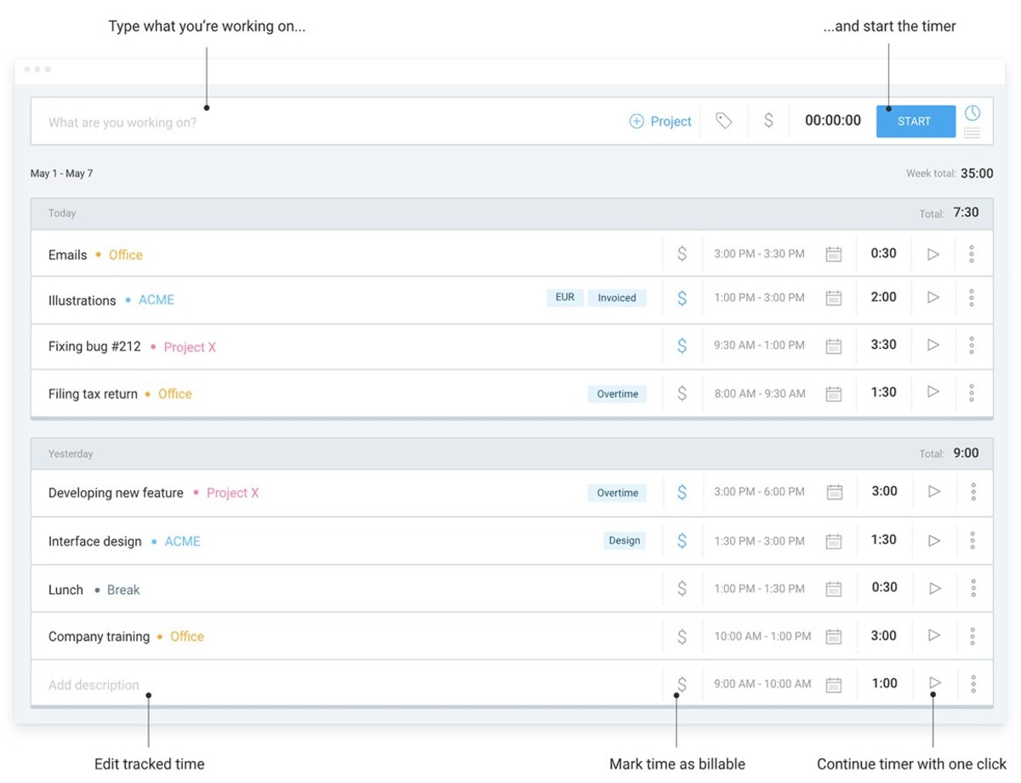The height and width of the screenshot is (783, 1021).
Task: Continue timer on the bottom "Add description" entry
Action: pos(933,683)
